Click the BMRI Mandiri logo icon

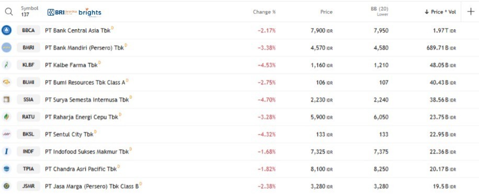[6, 48]
